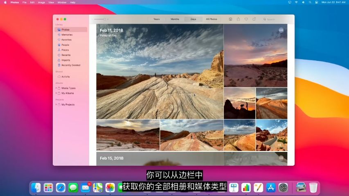Image resolution: width=349 pixels, height=196 pixels.
Task: Open Recently Deleted in sidebar
Action: coord(70,65)
